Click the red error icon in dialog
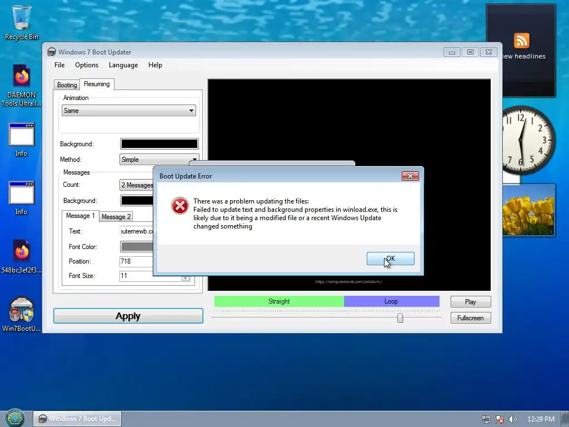The height and width of the screenshot is (427, 569). (x=179, y=206)
